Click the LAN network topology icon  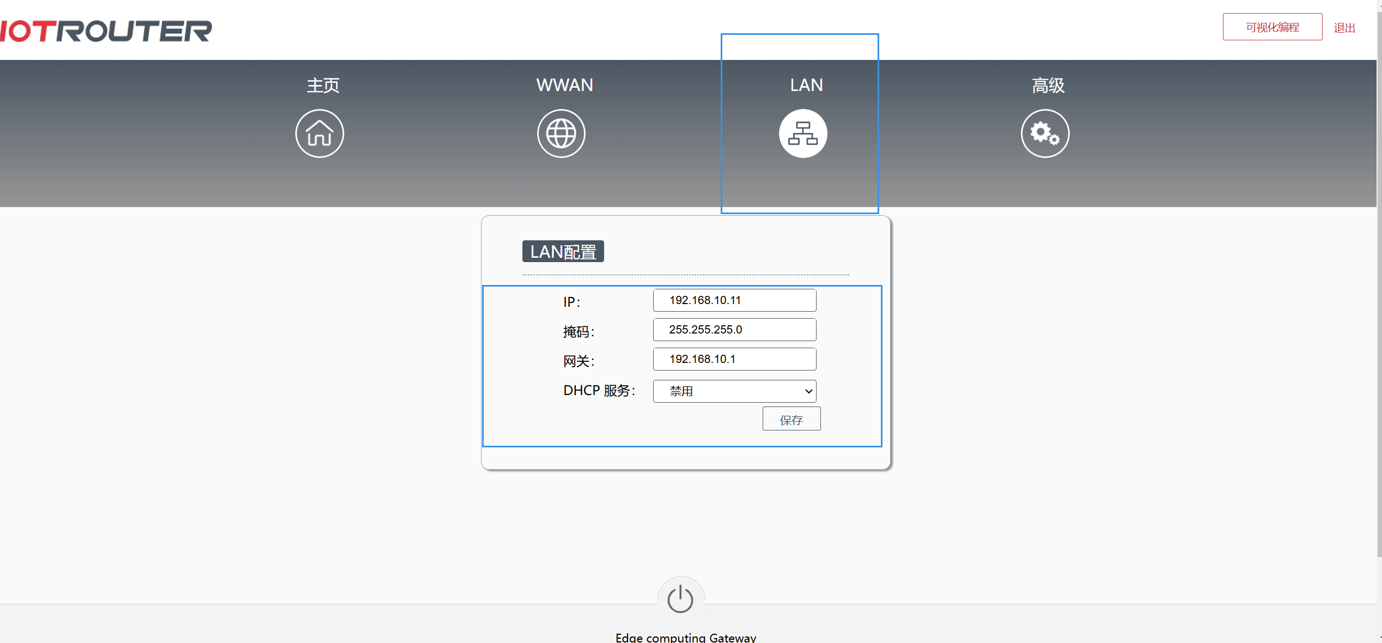[x=802, y=134]
